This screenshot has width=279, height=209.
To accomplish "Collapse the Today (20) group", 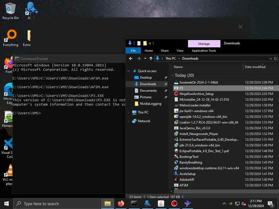I will (x=172, y=75).
